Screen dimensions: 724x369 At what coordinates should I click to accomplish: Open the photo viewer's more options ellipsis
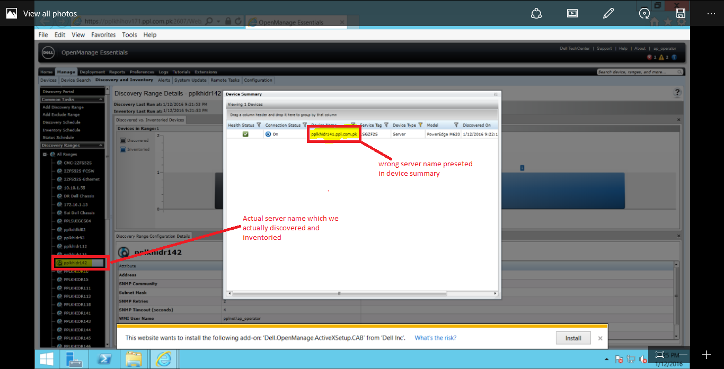point(711,13)
